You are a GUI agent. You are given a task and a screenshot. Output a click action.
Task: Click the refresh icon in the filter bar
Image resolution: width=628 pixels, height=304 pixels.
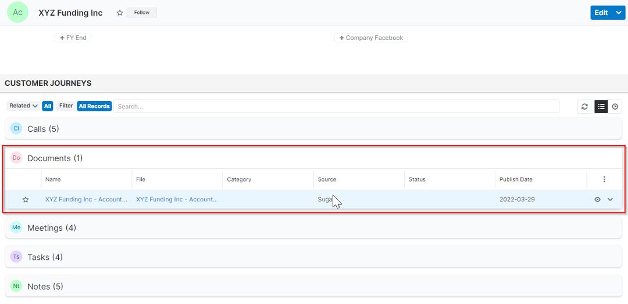tap(584, 107)
